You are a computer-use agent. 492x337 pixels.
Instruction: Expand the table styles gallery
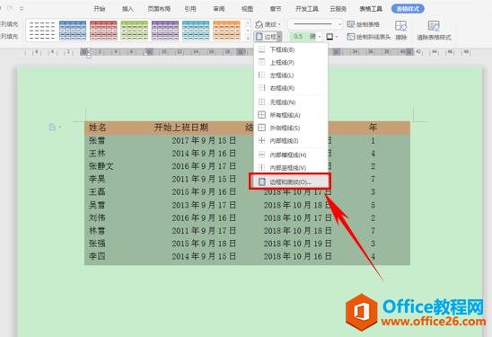248,38
